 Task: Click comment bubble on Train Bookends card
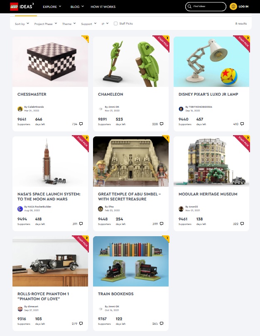[162, 324]
